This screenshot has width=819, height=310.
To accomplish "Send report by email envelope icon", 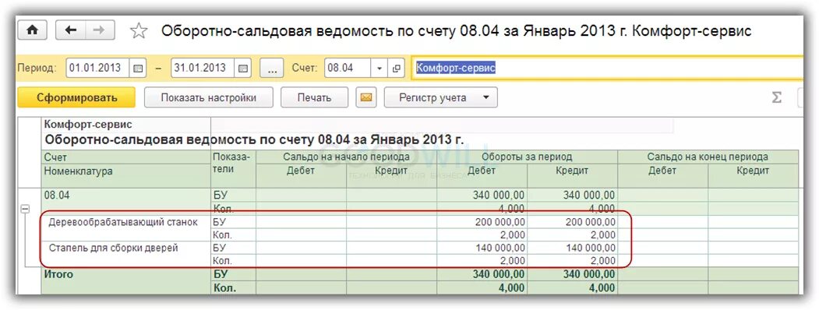I will [366, 97].
